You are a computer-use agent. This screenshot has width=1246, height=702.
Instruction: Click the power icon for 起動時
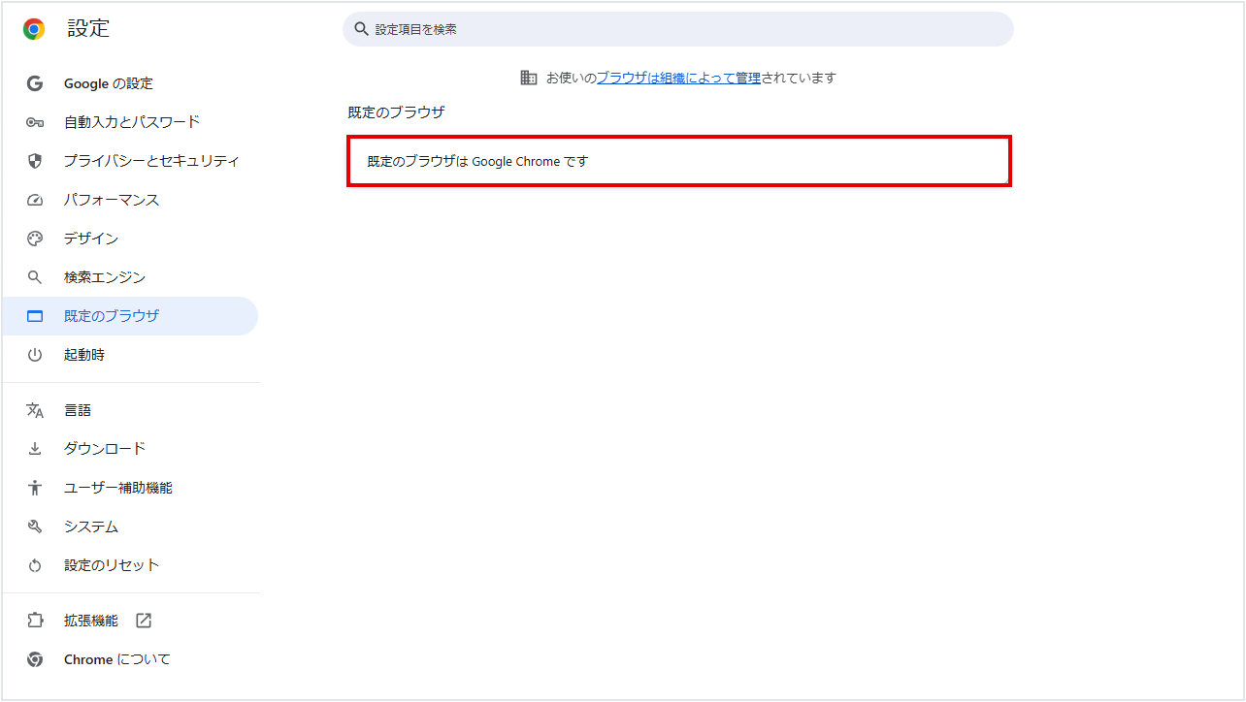point(35,355)
